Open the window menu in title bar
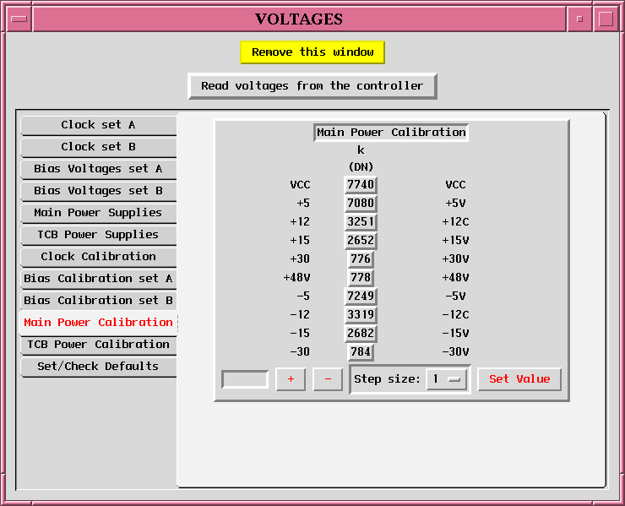 (19, 19)
